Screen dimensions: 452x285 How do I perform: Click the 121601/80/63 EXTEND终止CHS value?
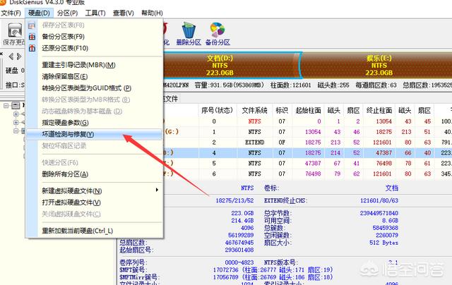379,200
